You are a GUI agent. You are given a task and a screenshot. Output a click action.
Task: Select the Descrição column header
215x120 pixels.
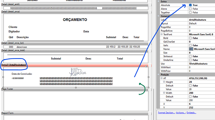point(23,37)
